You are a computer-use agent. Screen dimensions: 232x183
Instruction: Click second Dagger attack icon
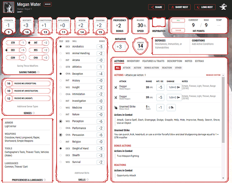coord(116,97)
